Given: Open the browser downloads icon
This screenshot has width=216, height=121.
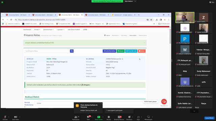Looking at the screenshot, I should (157, 20).
